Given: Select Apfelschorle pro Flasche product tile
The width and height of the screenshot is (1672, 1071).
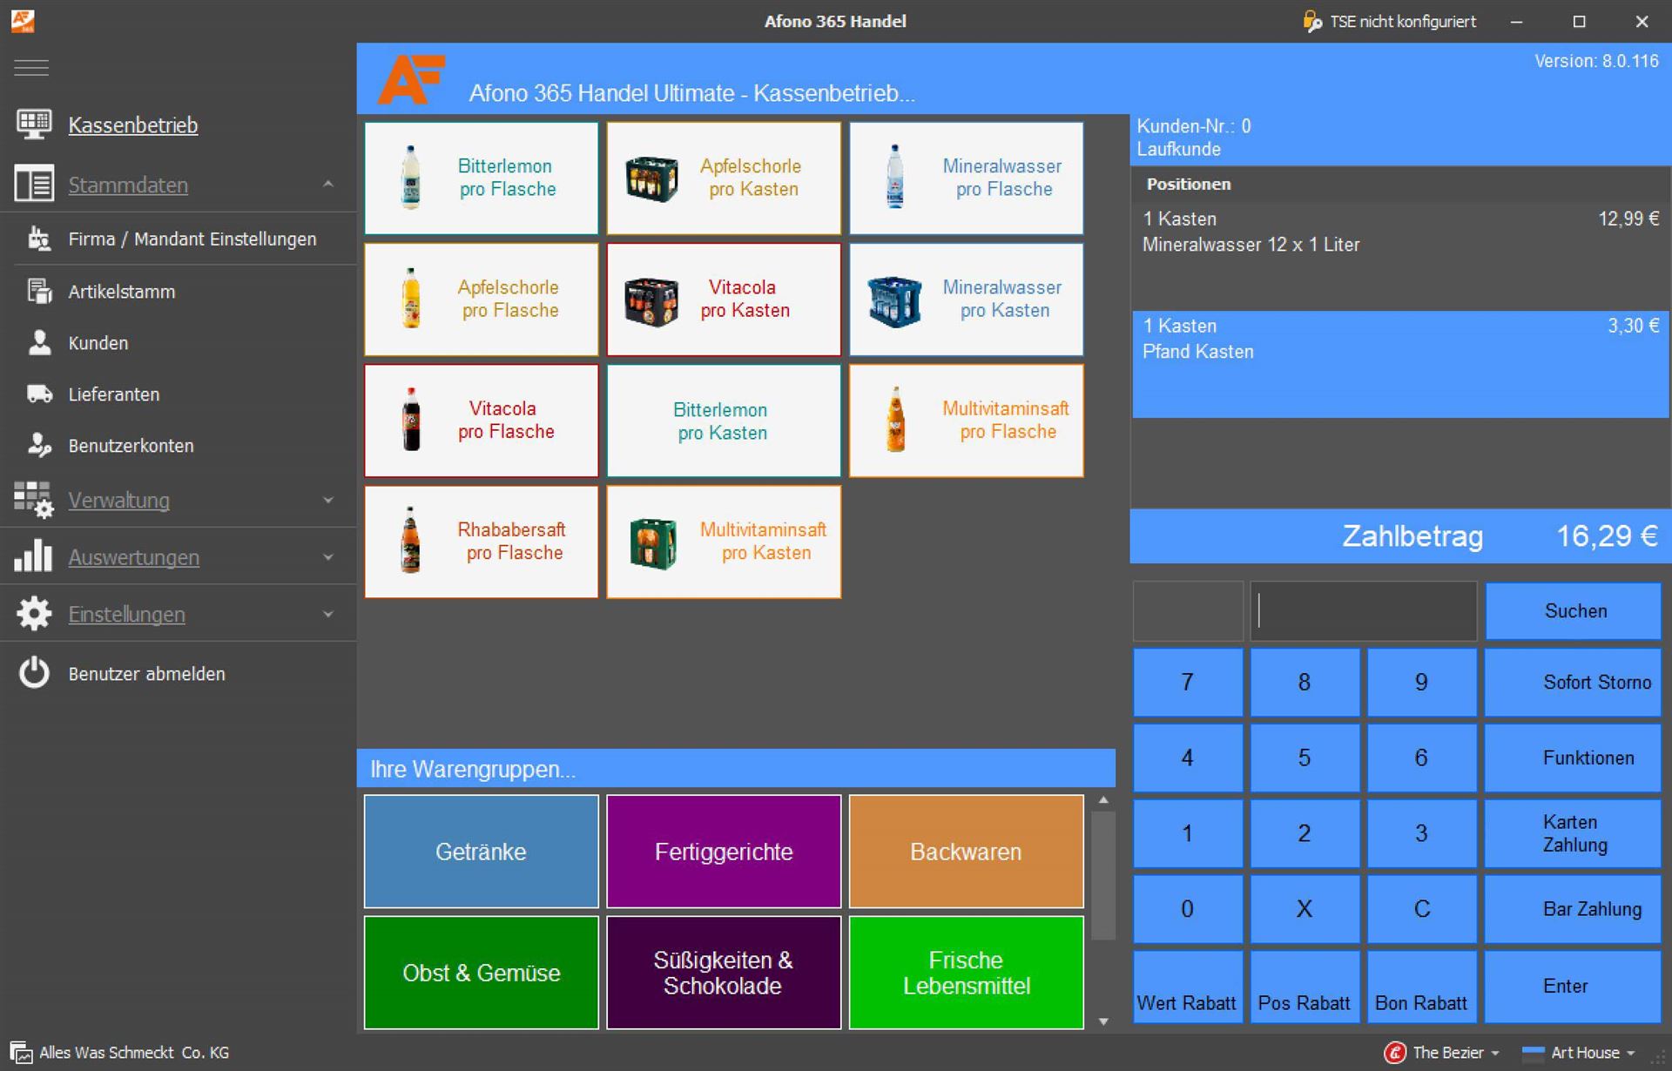Looking at the screenshot, I should coord(482,299).
